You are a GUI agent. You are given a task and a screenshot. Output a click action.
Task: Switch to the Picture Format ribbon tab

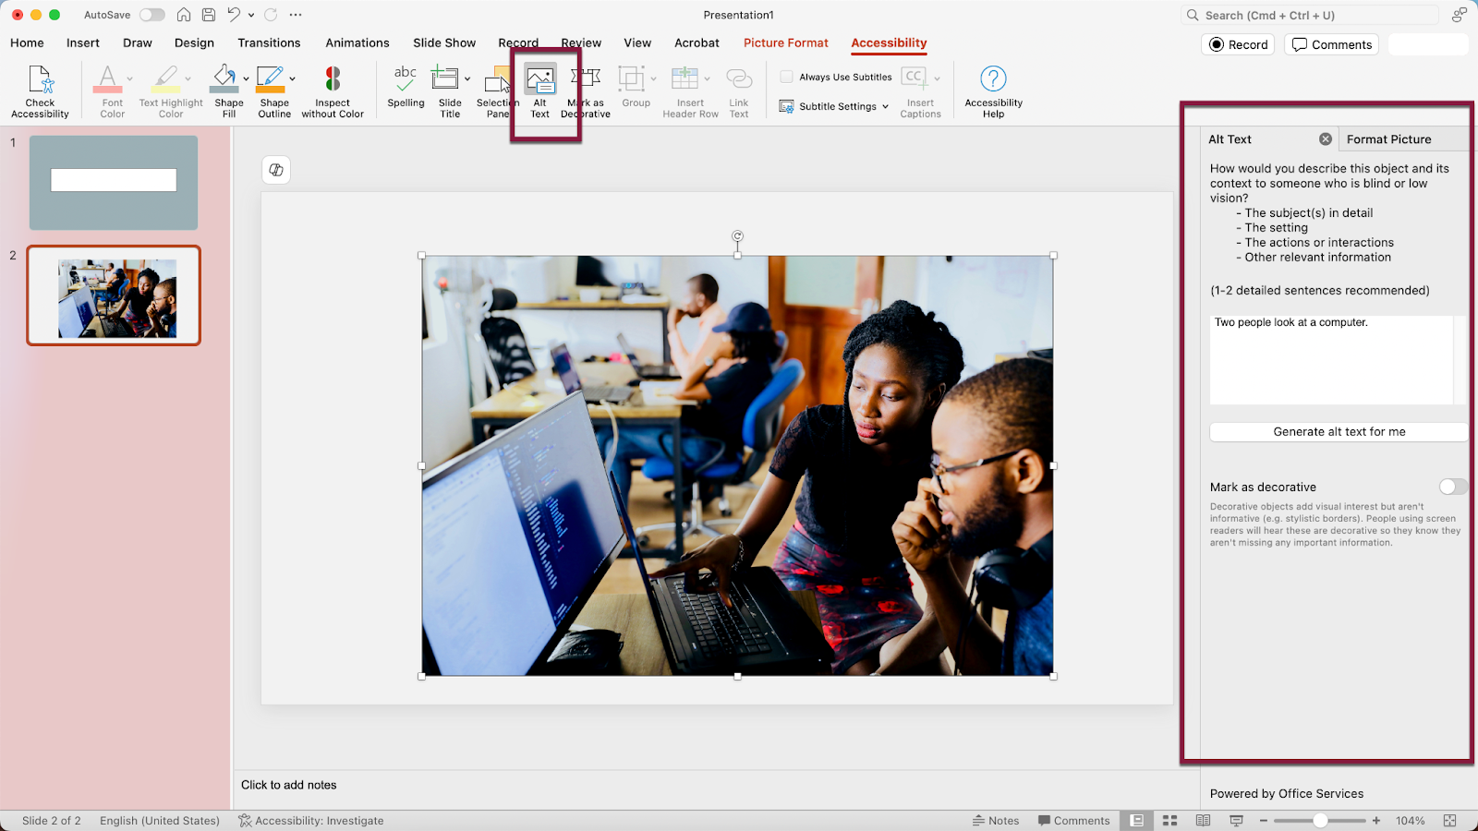[785, 42]
